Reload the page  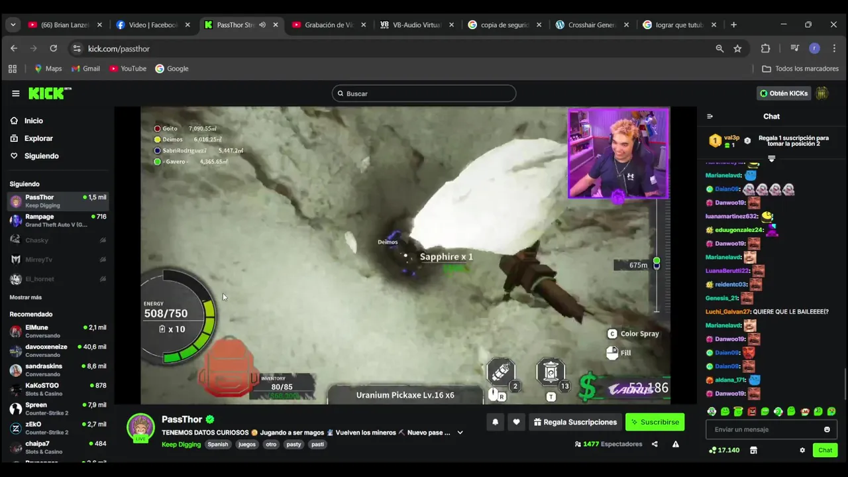[53, 48]
